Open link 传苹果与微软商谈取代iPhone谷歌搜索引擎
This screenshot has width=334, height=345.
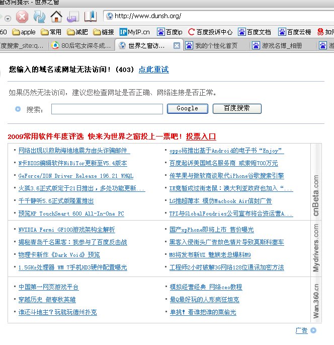(x=226, y=176)
